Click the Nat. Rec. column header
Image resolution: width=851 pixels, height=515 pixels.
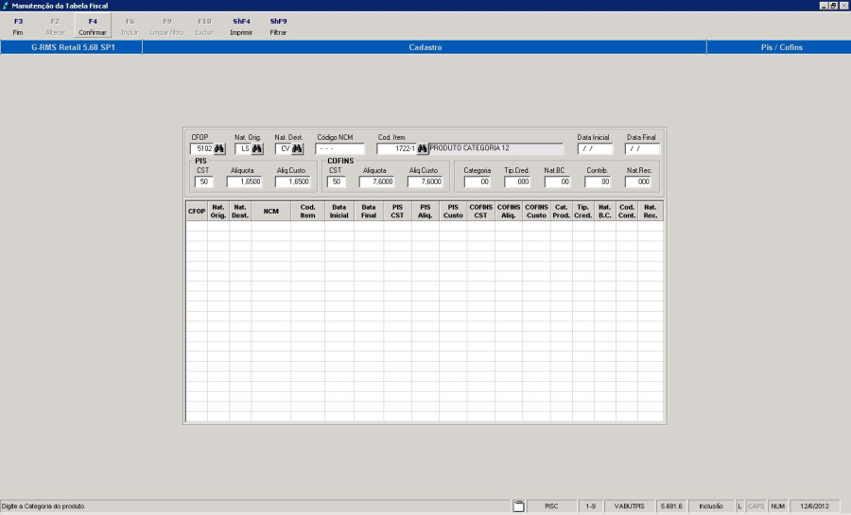[651, 212]
